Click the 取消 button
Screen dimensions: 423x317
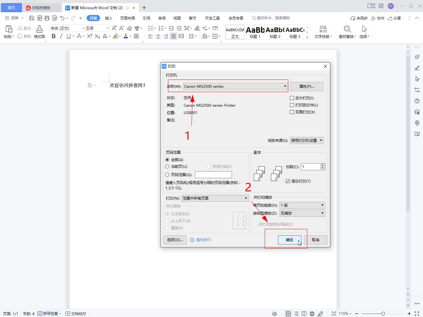tap(316, 240)
